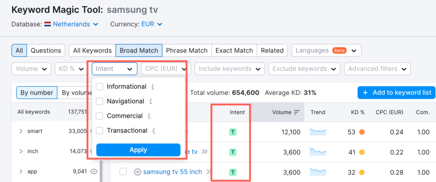The height and width of the screenshot is (182, 436).
Task: Click eye icon in app group row
Action: coord(94,172)
